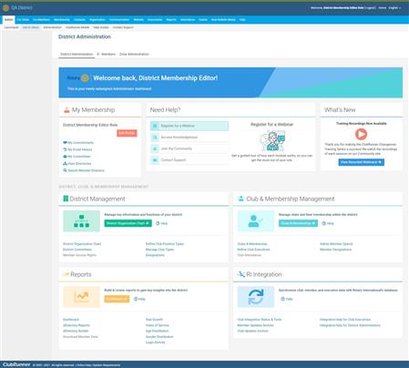The height and width of the screenshot is (368, 409).
Task: Switch to the Zone Administration tab
Action: point(134,54)
